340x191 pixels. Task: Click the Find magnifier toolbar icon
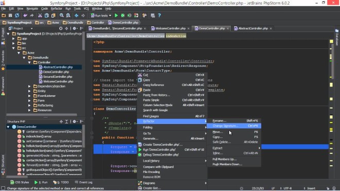pos(62,15)
